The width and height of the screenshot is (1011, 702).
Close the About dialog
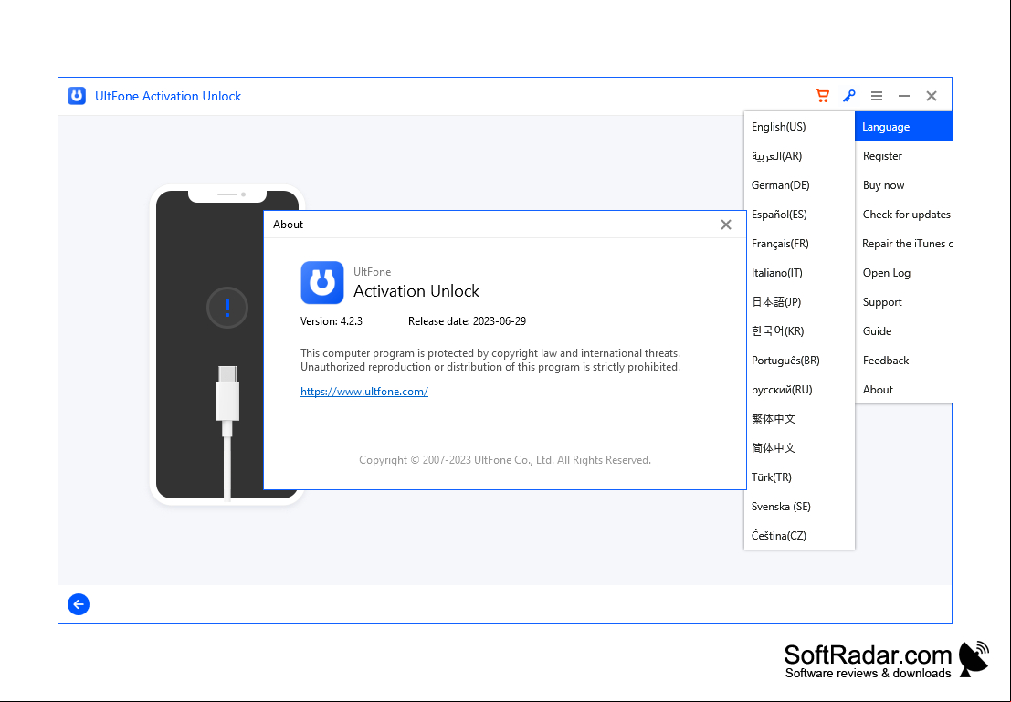tap(726, 225)
